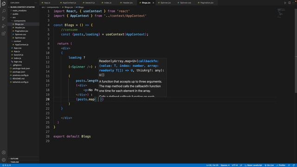The width and height of the screenshot is (297, 167).
Task: Click Ln 20, Col 25 in status bar
Action: click(x=212, y=165)
